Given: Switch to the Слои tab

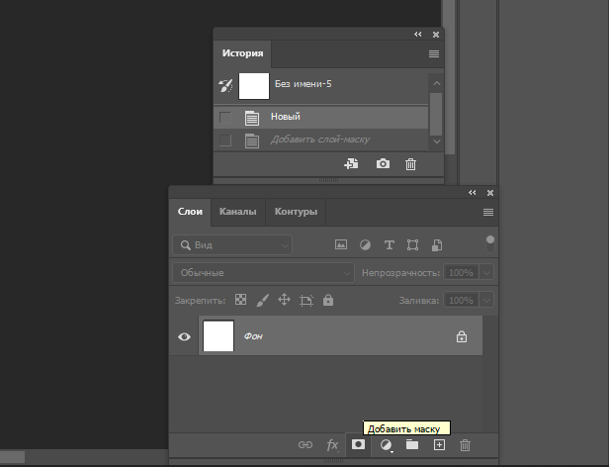Looking at the screenshot, I should coord(190,212).
